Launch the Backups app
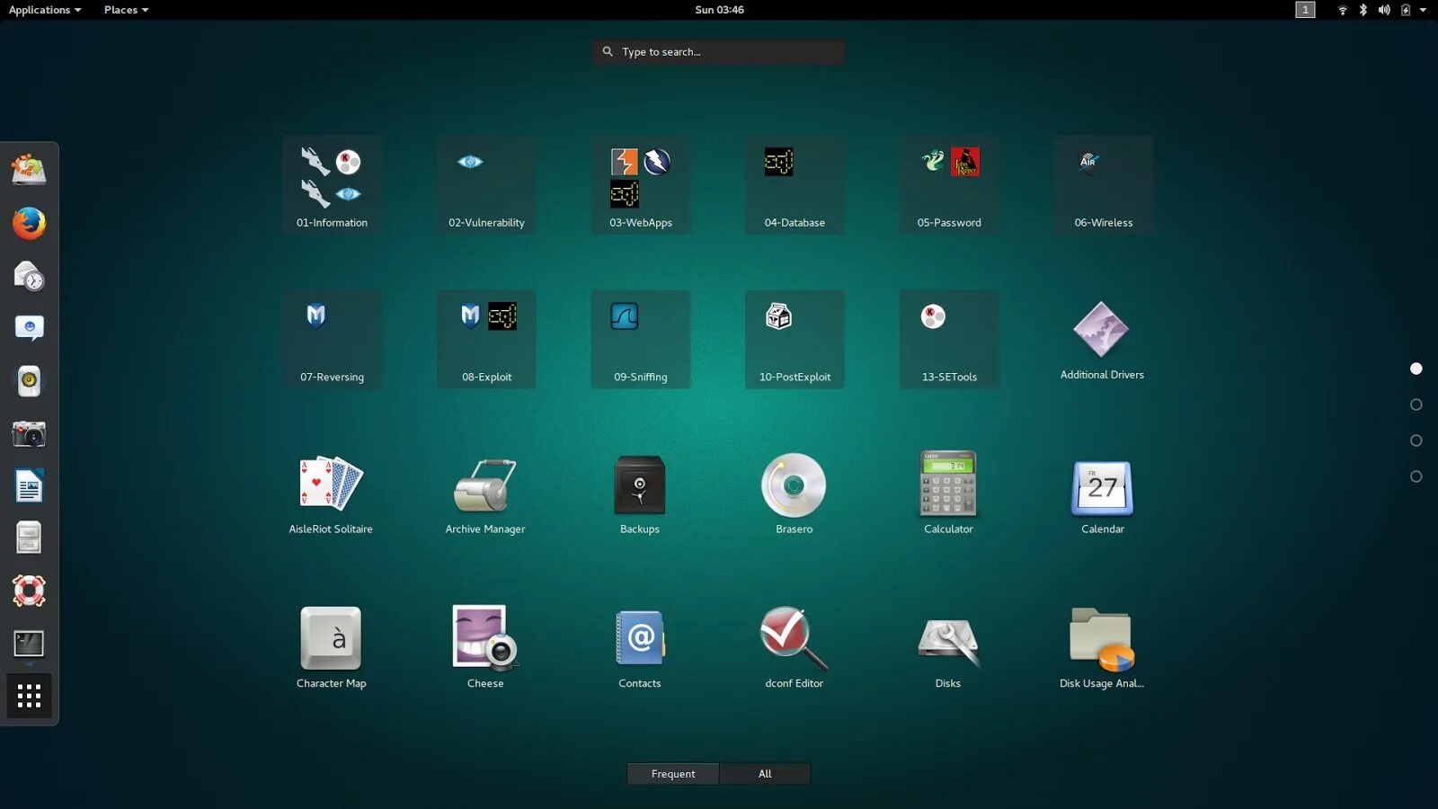Viewport: 1438px width, 809px height. click(640, 494)
